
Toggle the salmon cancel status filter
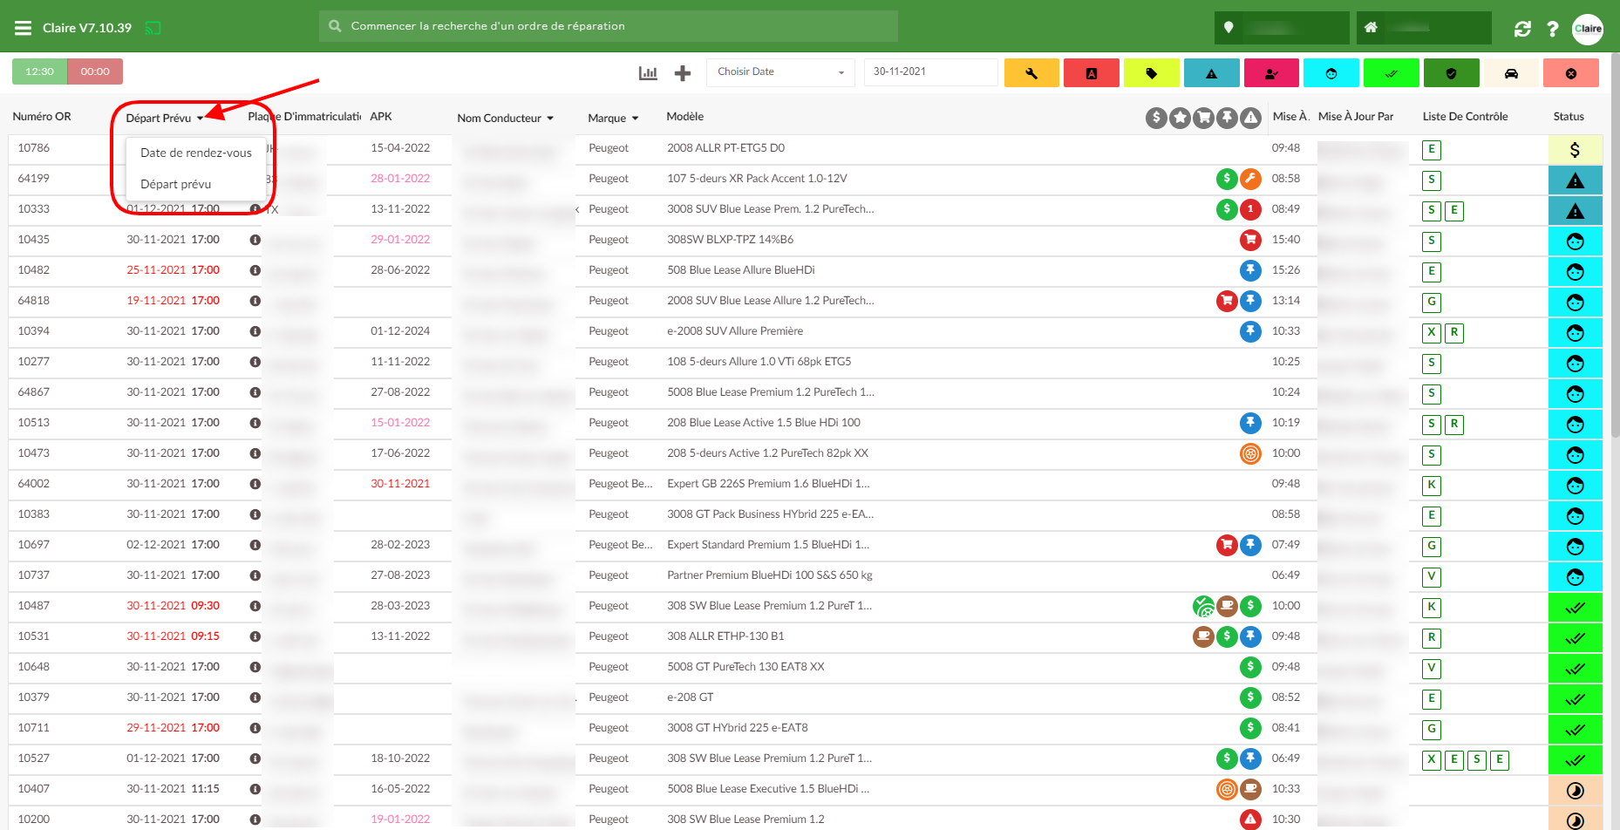(x=1571, y=73)
